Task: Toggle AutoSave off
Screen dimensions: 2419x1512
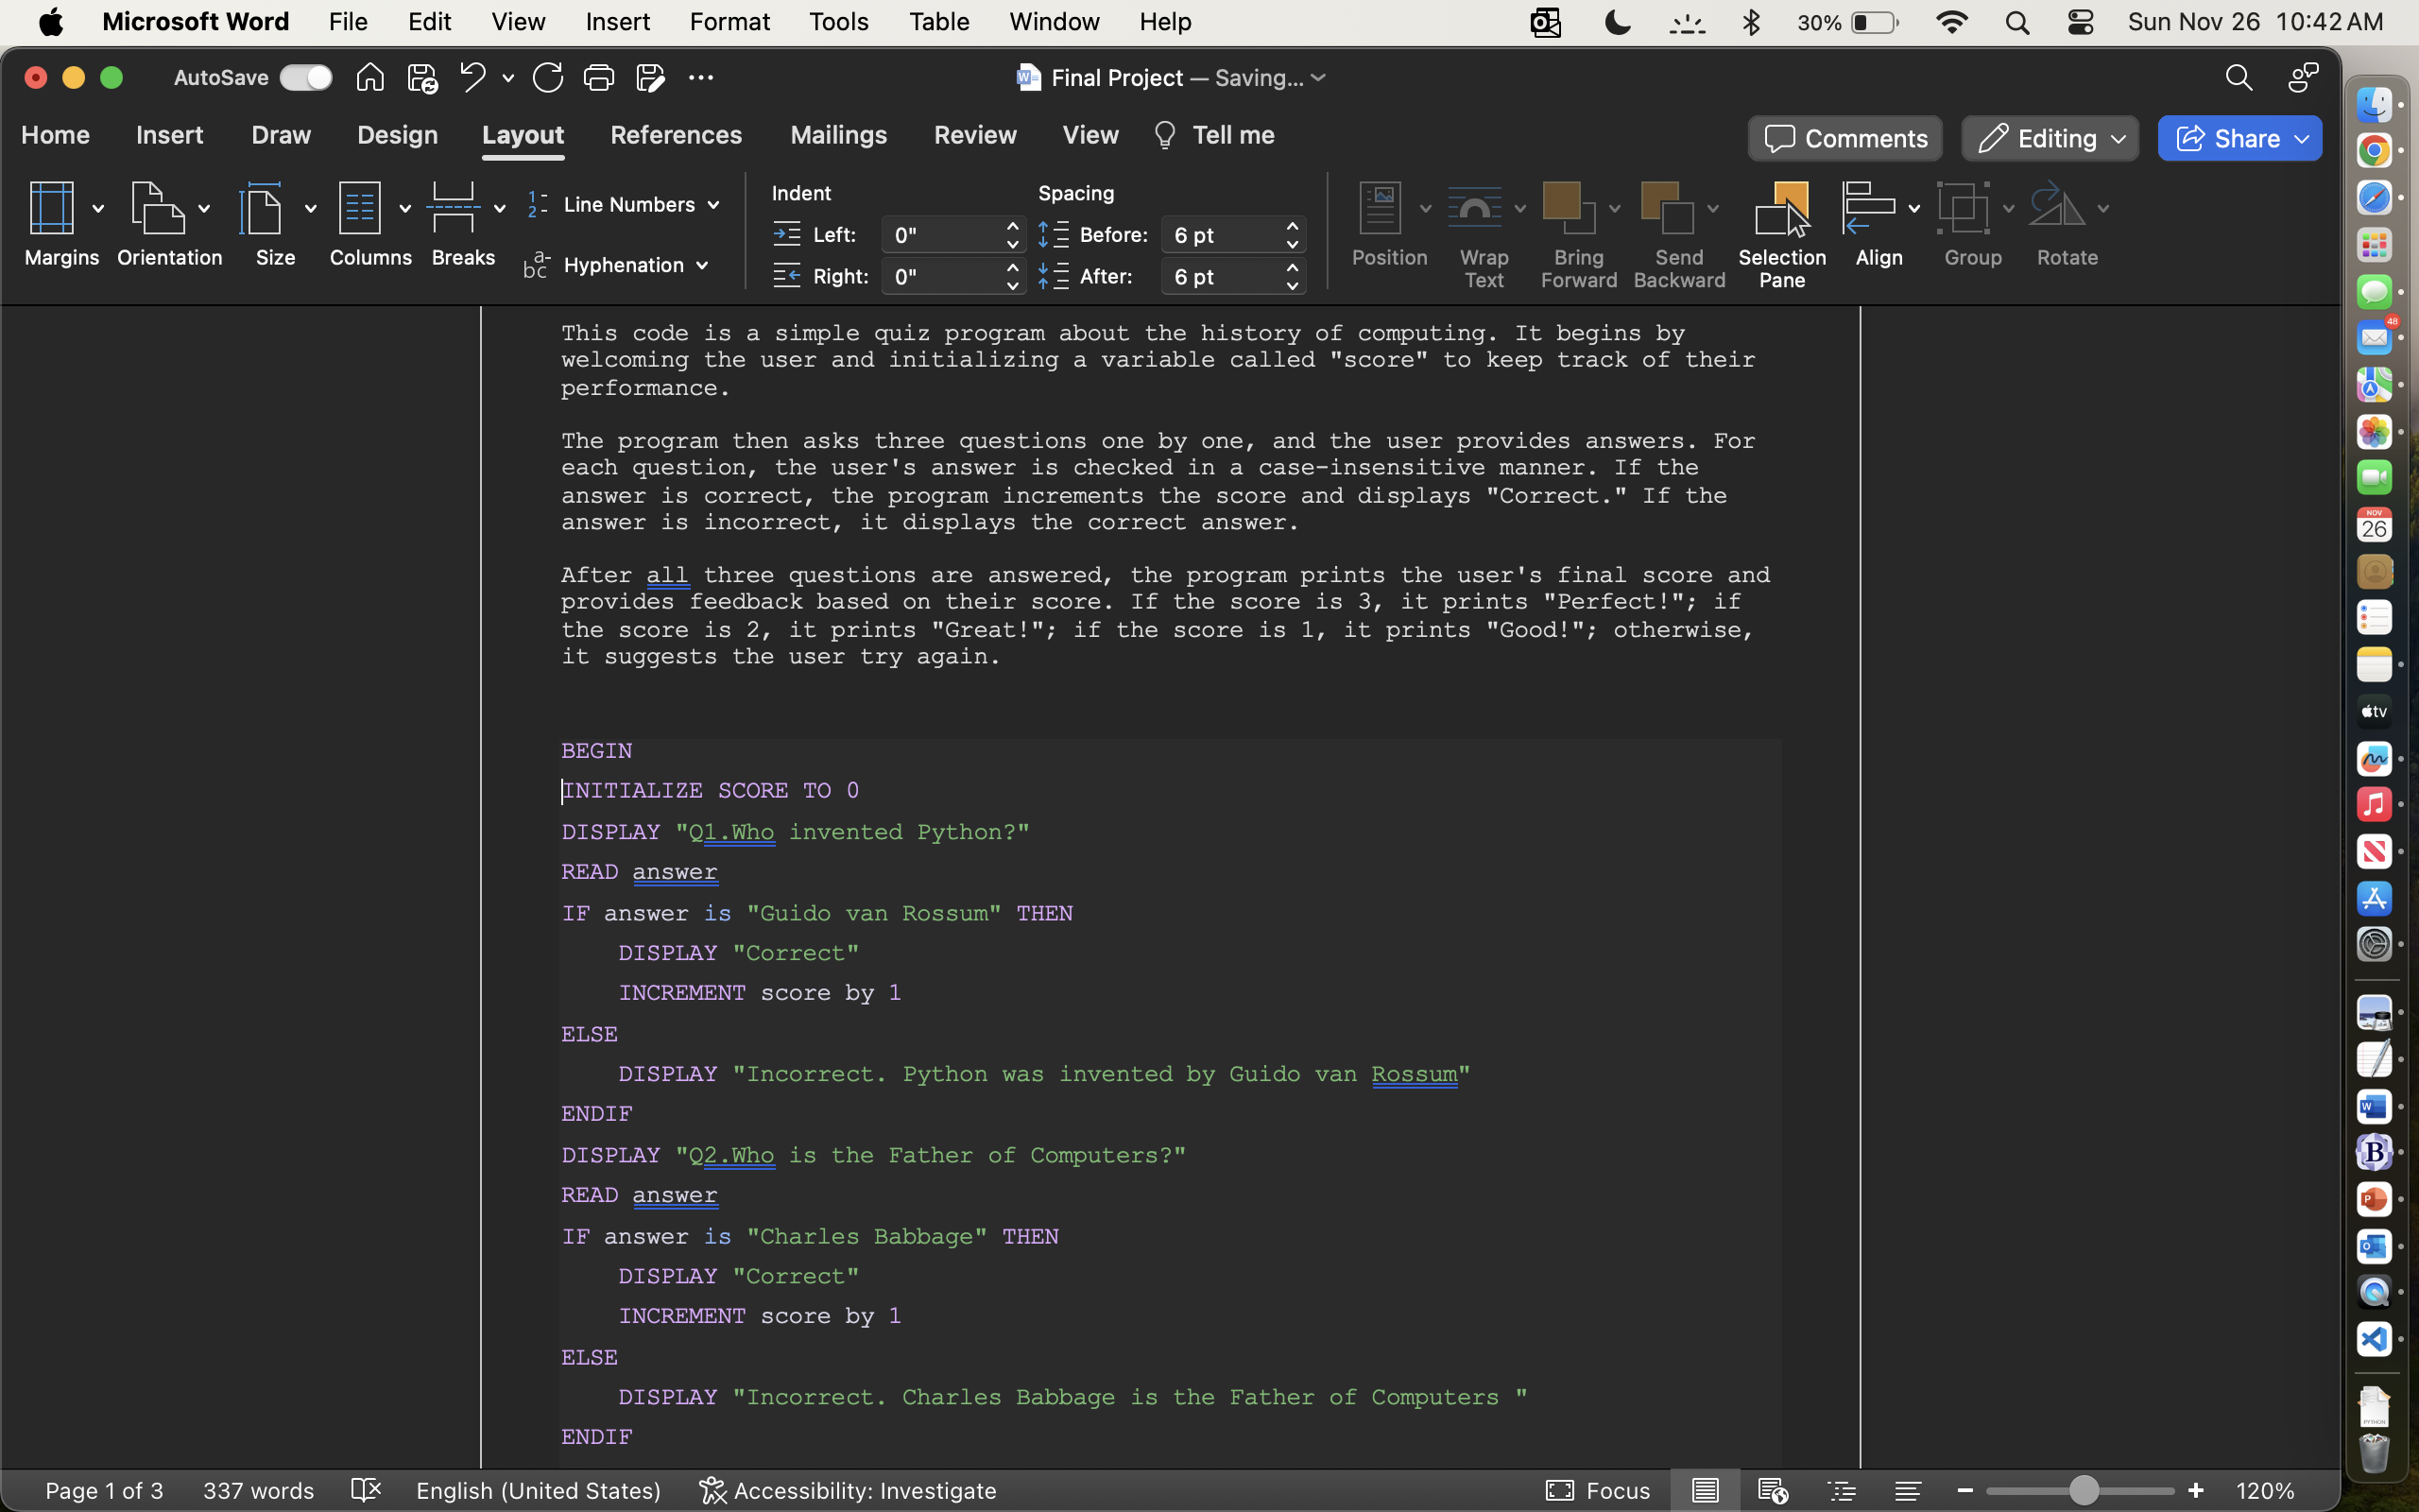Action: [306, 77]
